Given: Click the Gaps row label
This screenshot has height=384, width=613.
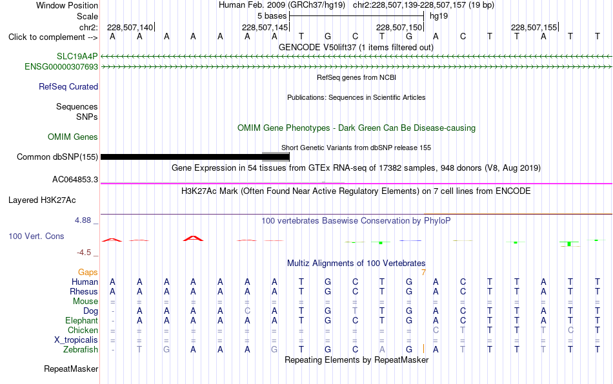Looking at the screenshot, I should 88,272.
